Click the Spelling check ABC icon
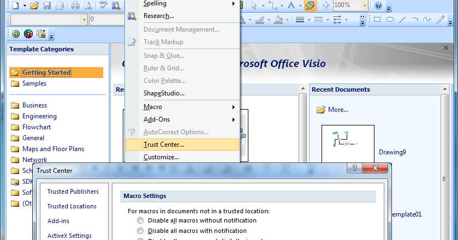This screenshot has width=458, height=240. 103,5
